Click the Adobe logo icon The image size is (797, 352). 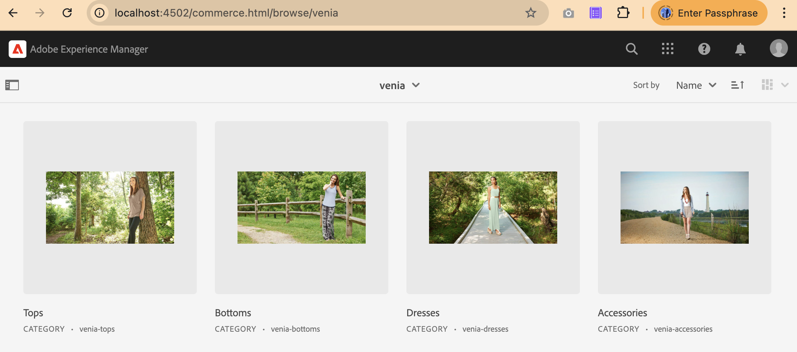click(x=17, y=49)
